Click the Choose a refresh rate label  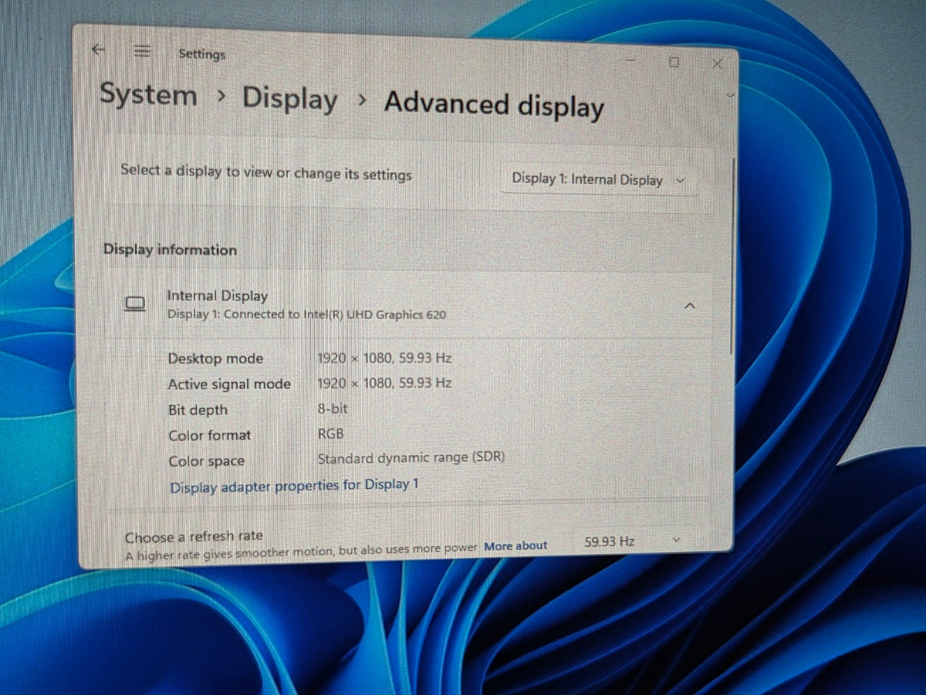click(194, 537)
